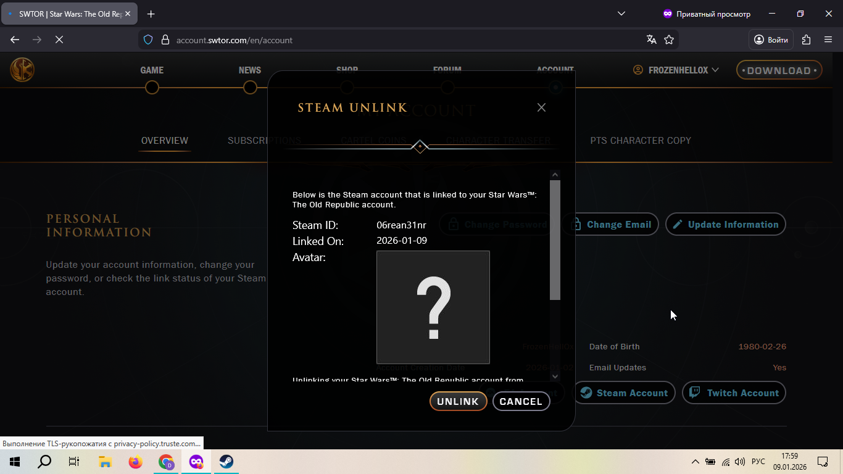
Task: Close the SWTOR browser tab
Action: (128, 14)
